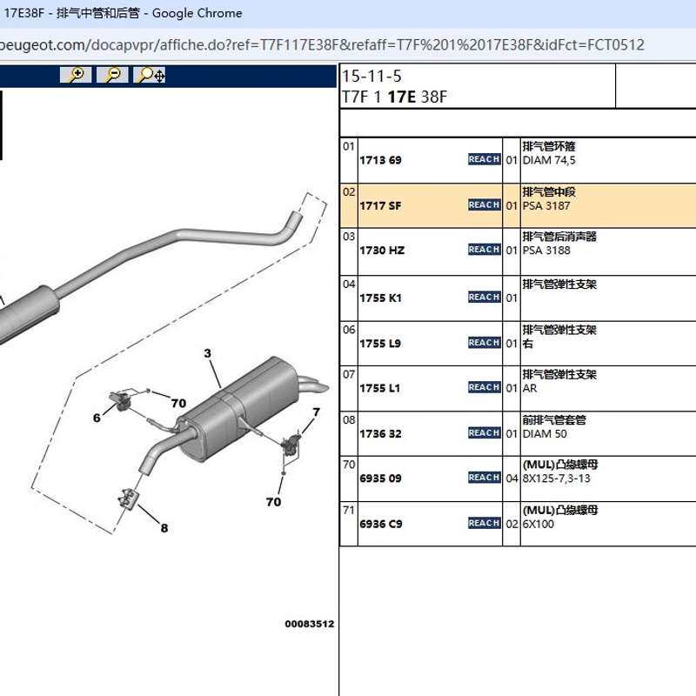696x696 pixels.
Task: Click REACH badge for part 6935 09
Action: (x=485, y=478)
